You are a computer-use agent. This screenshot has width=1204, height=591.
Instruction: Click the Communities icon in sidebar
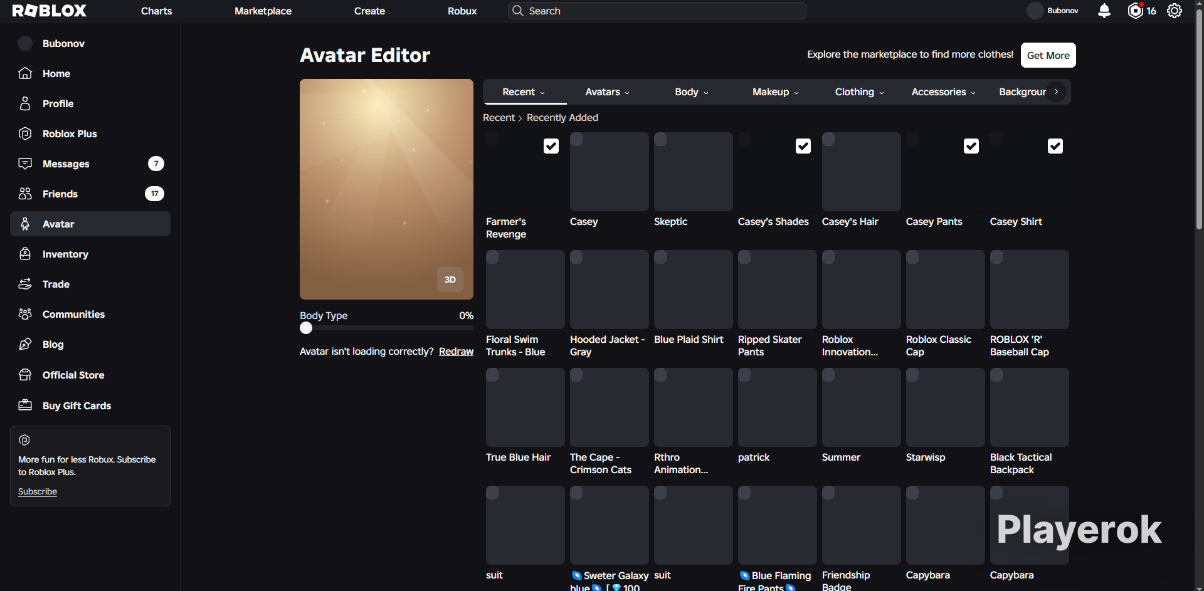point(25,314)
